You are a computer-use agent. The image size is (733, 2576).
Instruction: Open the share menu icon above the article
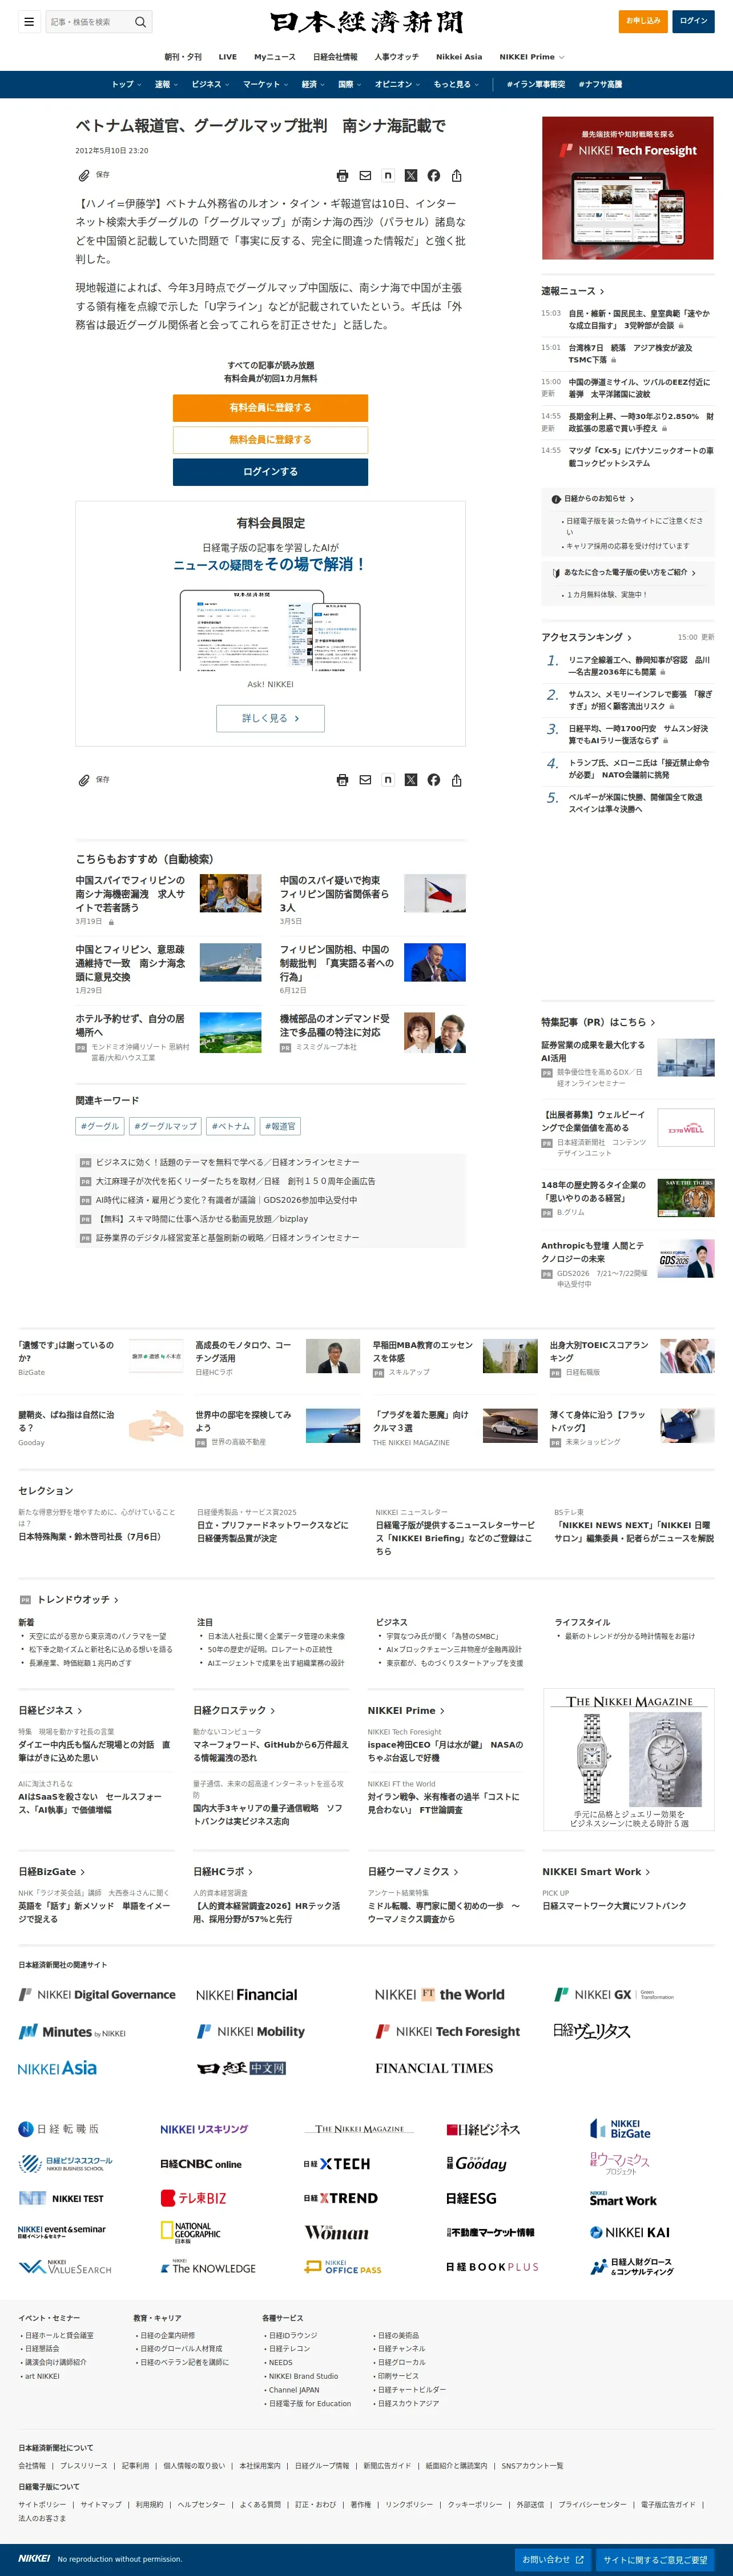pyautogui.click(x=456, y=176)
